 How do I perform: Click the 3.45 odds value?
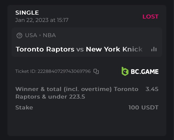click(x=152, y=89)
